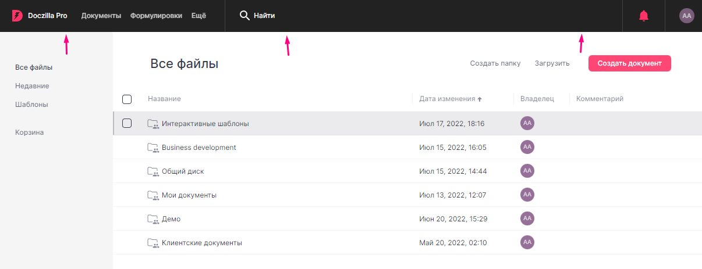This screenshot has width=702, height=269.
Task: Click date Июл 15, 2022, 16:05
Action: point(453,148)
